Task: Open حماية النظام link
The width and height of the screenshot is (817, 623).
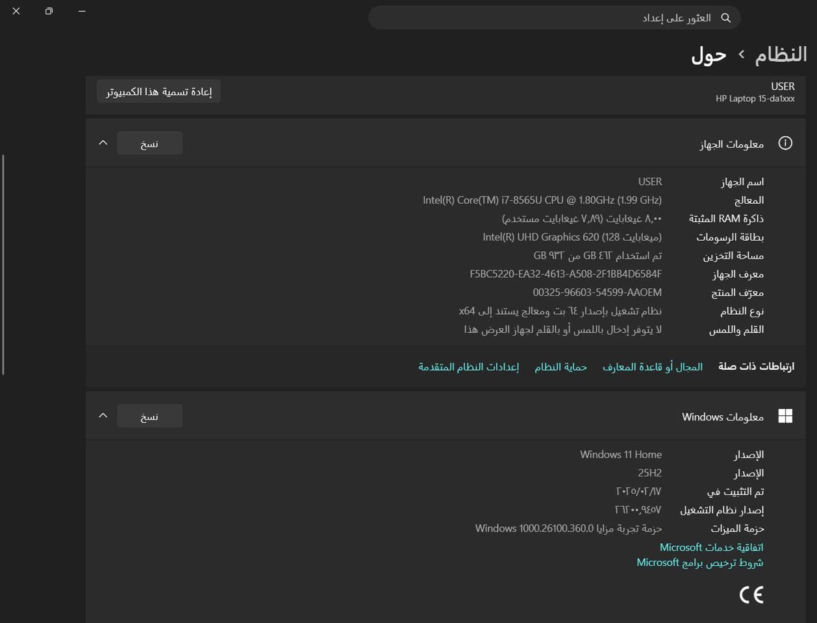Action: 560,367
